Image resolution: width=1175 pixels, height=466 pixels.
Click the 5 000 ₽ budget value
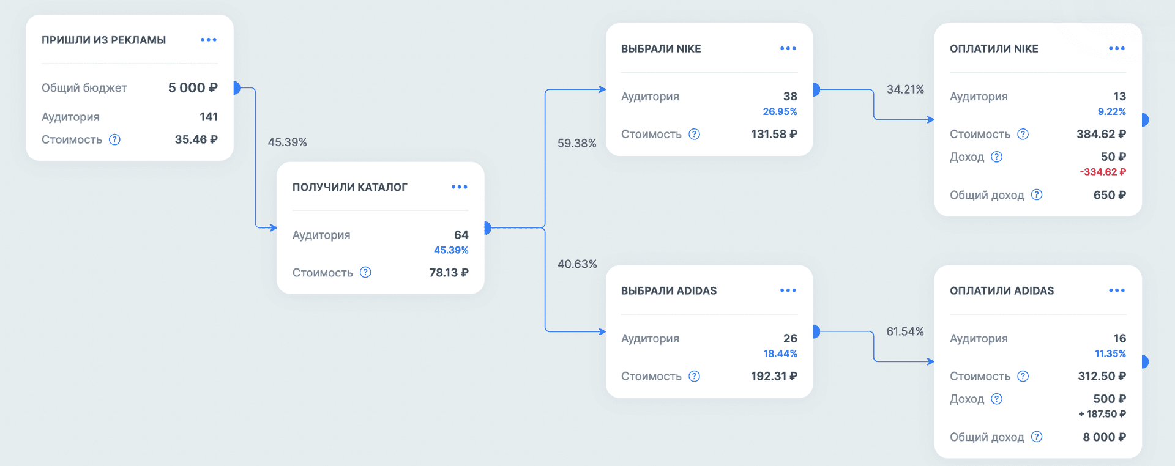click(x=193, y=87)
